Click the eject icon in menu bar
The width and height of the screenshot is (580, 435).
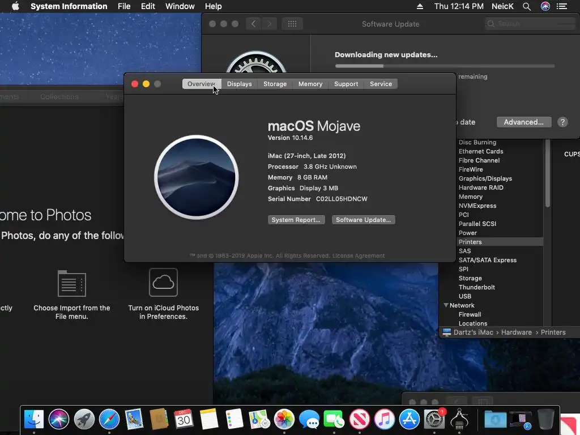(x=420, y=6)
